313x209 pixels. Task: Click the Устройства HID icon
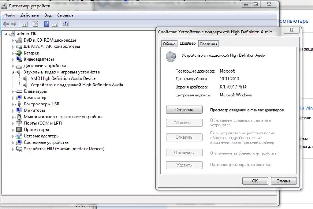(19, 149)
